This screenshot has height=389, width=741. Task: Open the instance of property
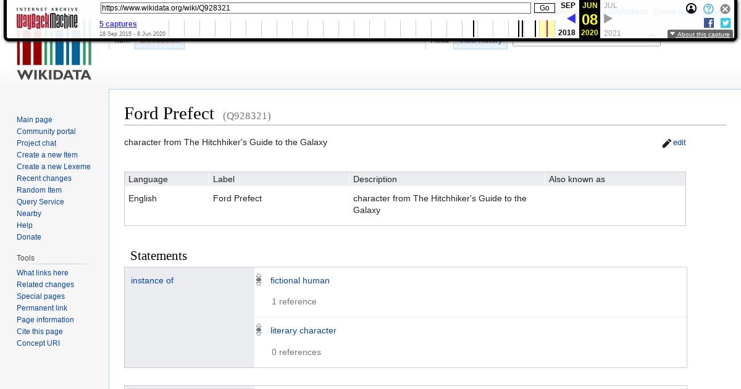152,280
